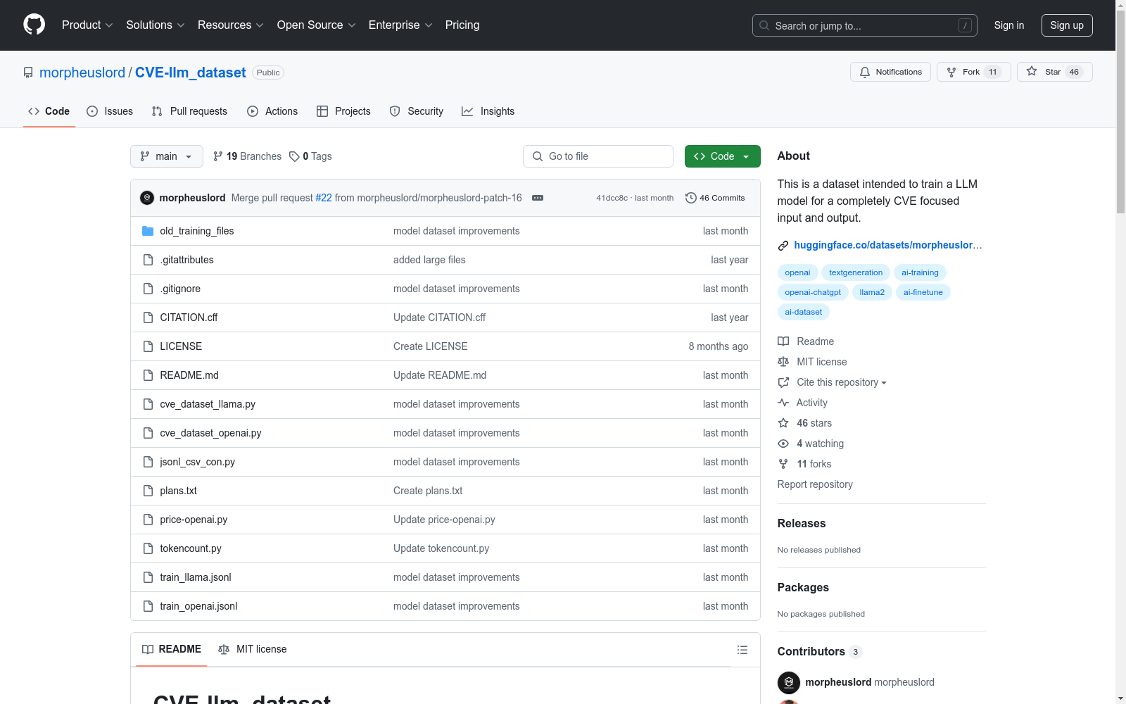
Task: Open the Enterprise dropdown menu
Action: pos(400,25)
